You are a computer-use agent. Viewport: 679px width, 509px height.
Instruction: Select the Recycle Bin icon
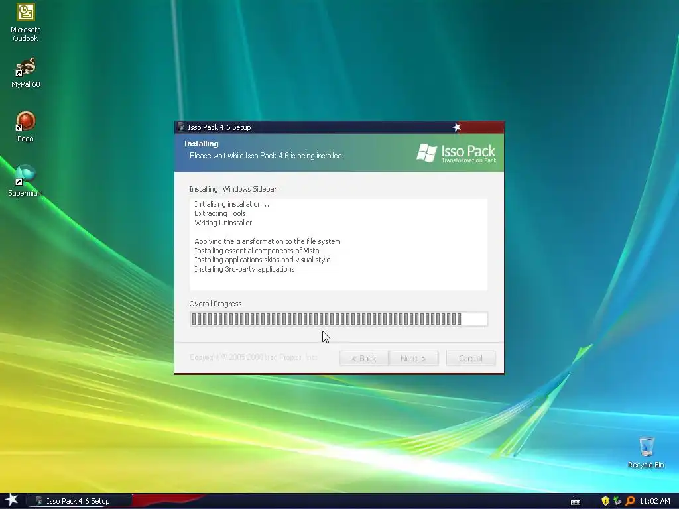coord(646,452)
